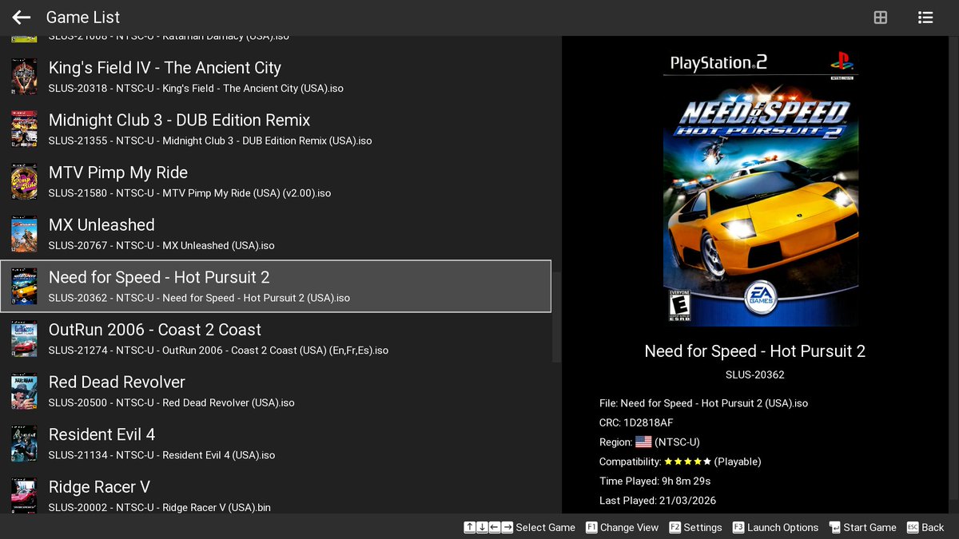
Task: Click File: Need for Speed (USA).iso line
Action: [703, 403]
